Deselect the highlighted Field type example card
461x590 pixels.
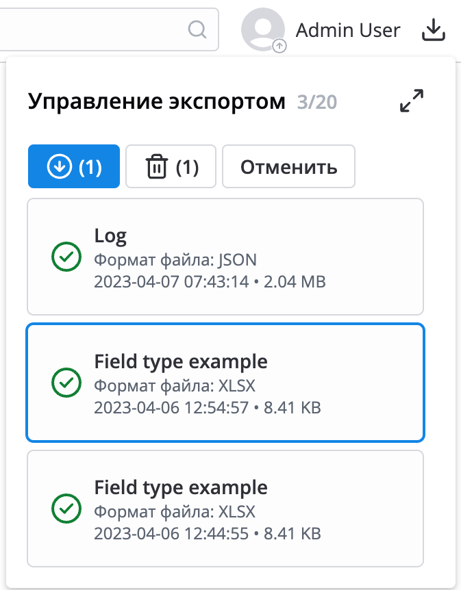coord(225,383)
